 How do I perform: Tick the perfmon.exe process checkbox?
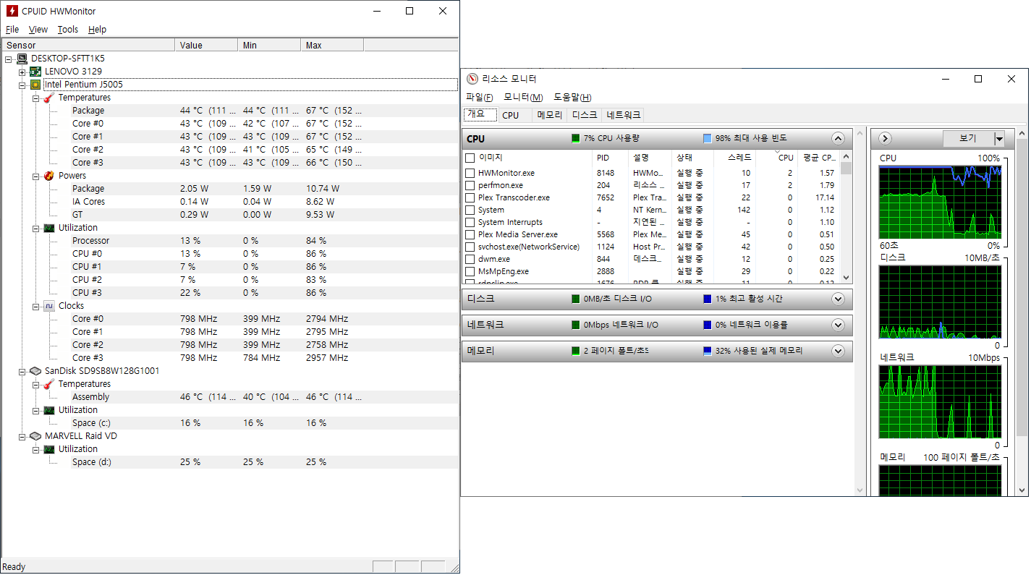point(470,185)
